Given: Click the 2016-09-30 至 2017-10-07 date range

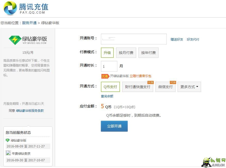Looking at the screenshot, I should [26, 160].
